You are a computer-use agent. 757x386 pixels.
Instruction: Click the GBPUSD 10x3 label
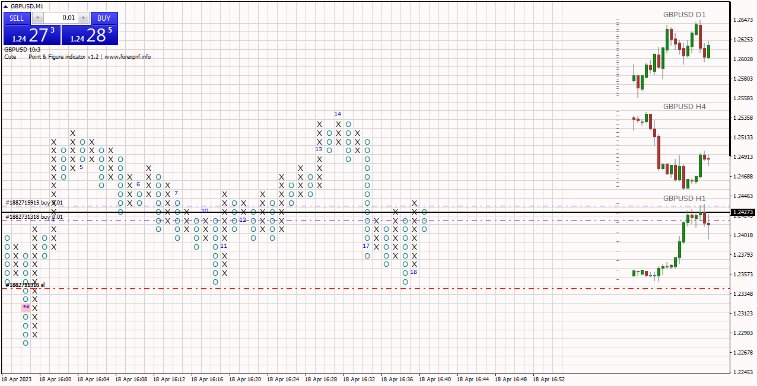tap(23, 49)
